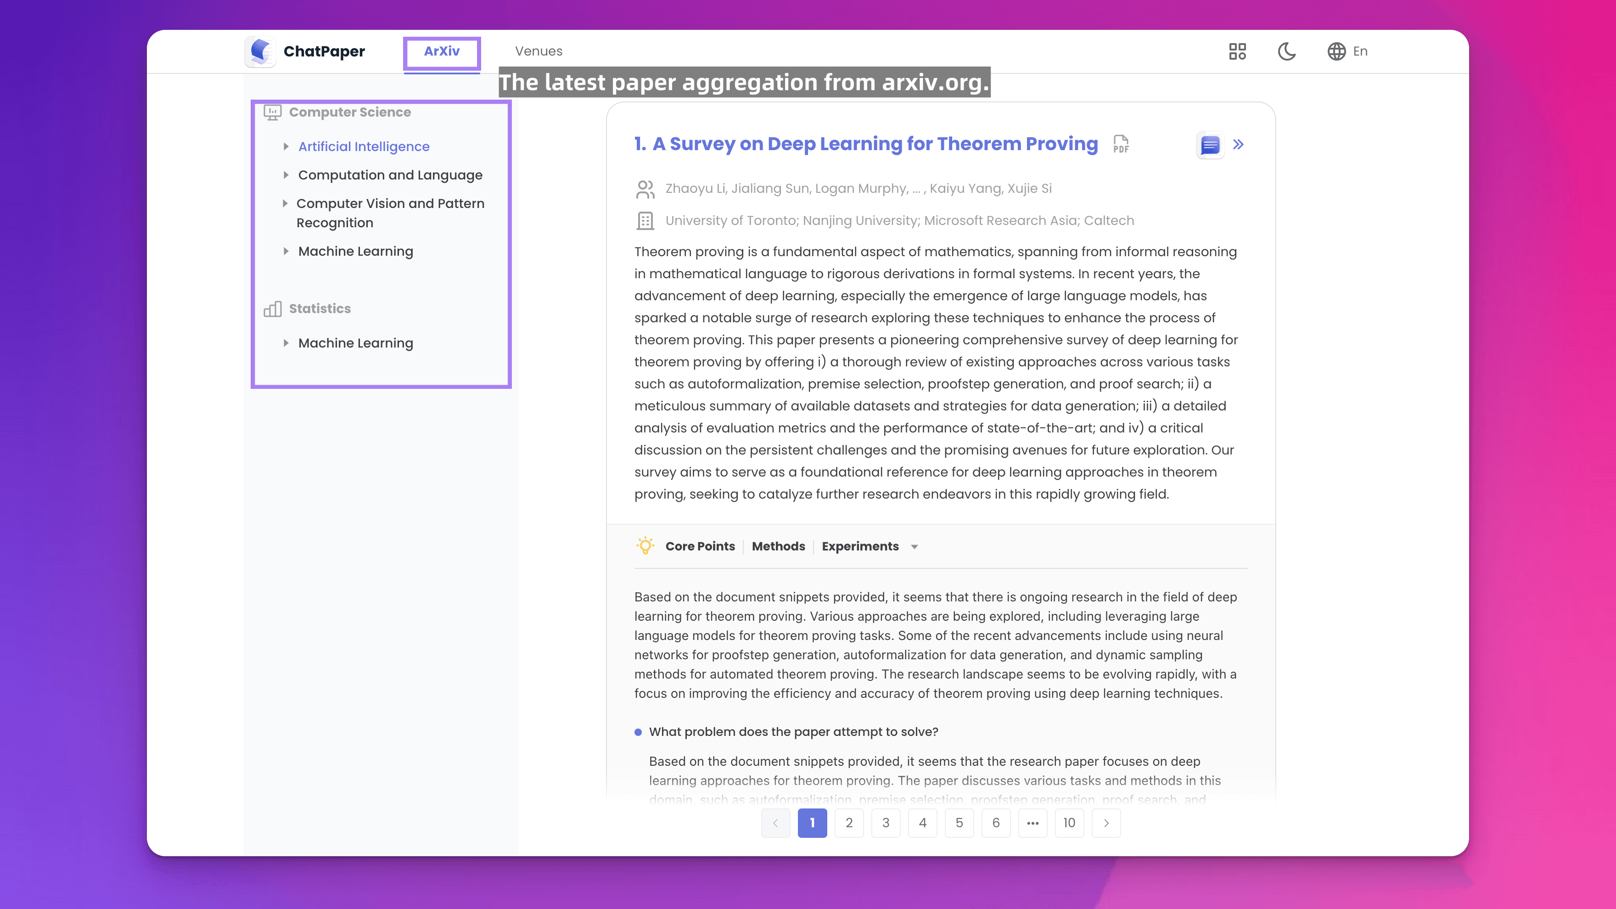Click the next page arrow
Screen dimensions: 1616x909
pyautogui.click(x=1106, y=822)
